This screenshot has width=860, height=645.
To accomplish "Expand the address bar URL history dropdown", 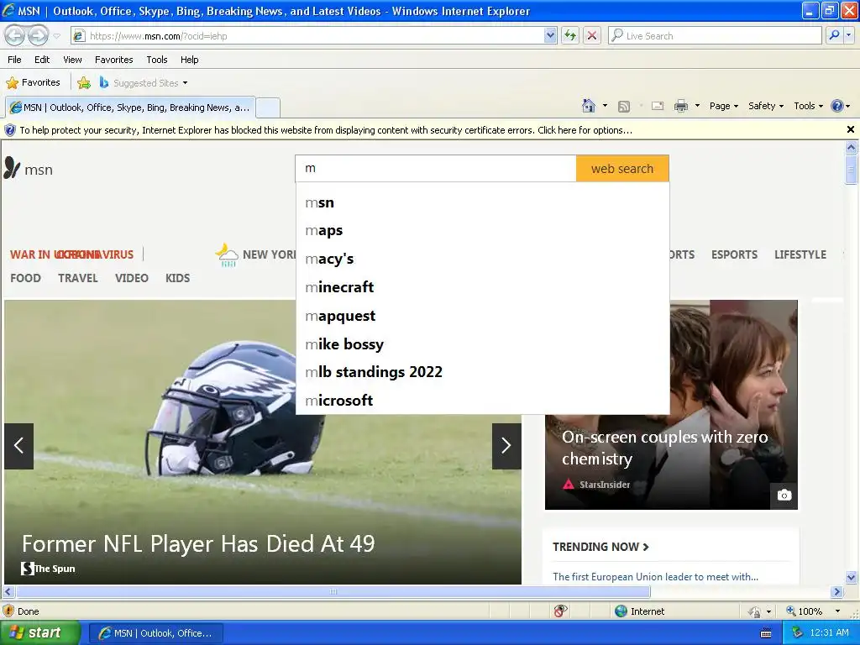I will 550,36.
